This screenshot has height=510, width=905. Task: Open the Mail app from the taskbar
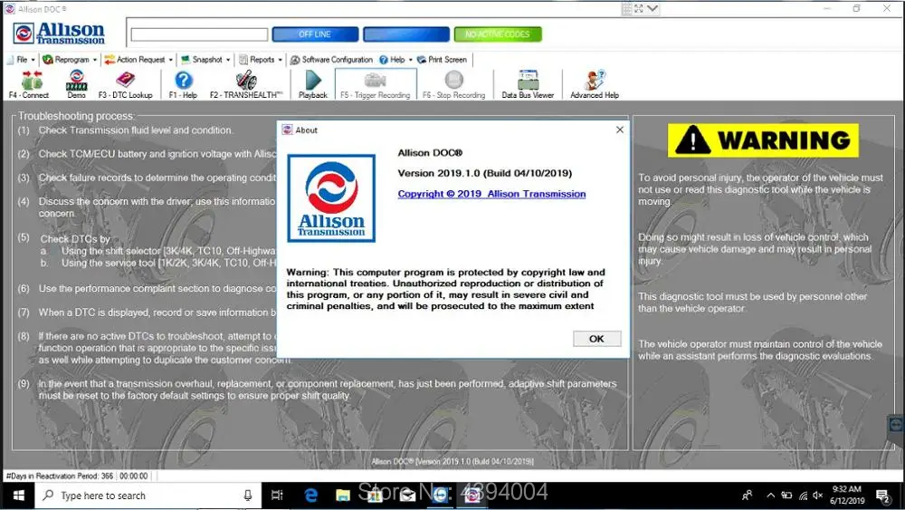click(x=407, y=495)
